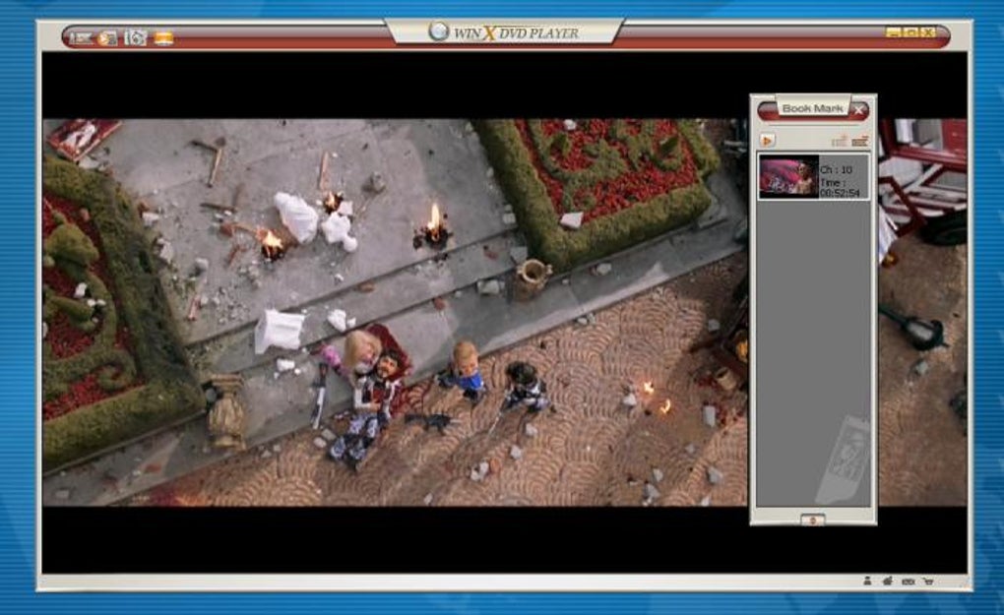Click the delete bookmark icon in Book Mark panel
This screenshot has width=1004, height=615.
click(x=860, y=140)
